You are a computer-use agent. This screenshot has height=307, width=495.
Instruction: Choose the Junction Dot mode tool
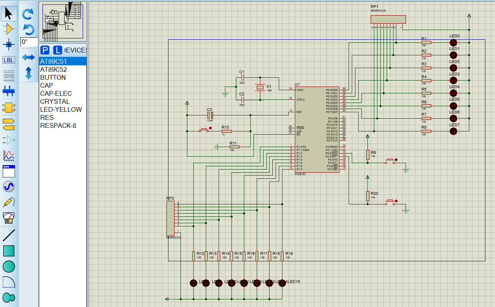tap(9, 44)
